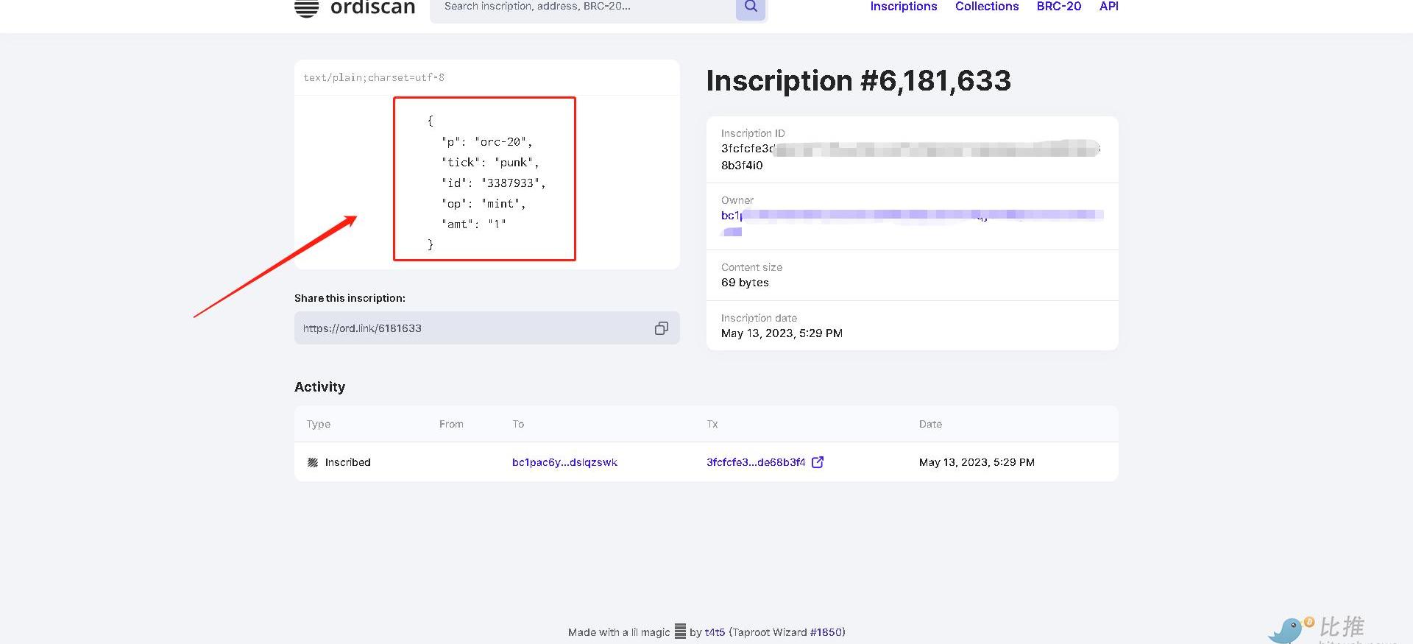Open transaction 3fcfcfe3...de68b3f4 link
Screen dimensions: 1413x644
(755, 462)
